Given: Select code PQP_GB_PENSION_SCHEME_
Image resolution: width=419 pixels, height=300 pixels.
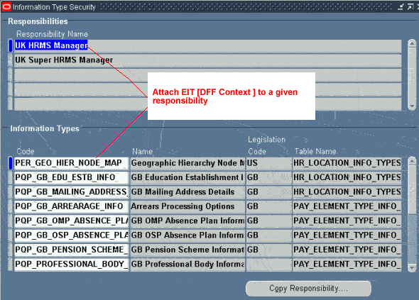Looking at the screenshot, I should 71,250.
